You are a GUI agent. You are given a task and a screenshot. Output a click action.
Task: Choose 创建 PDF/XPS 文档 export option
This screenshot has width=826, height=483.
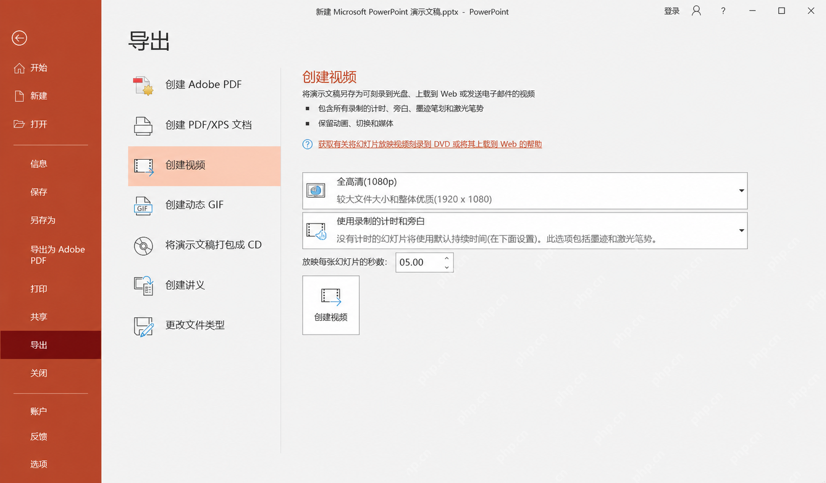click(x=204, y=125)
